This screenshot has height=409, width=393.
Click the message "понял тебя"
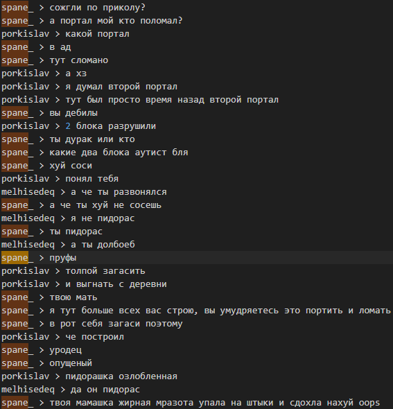91,179
